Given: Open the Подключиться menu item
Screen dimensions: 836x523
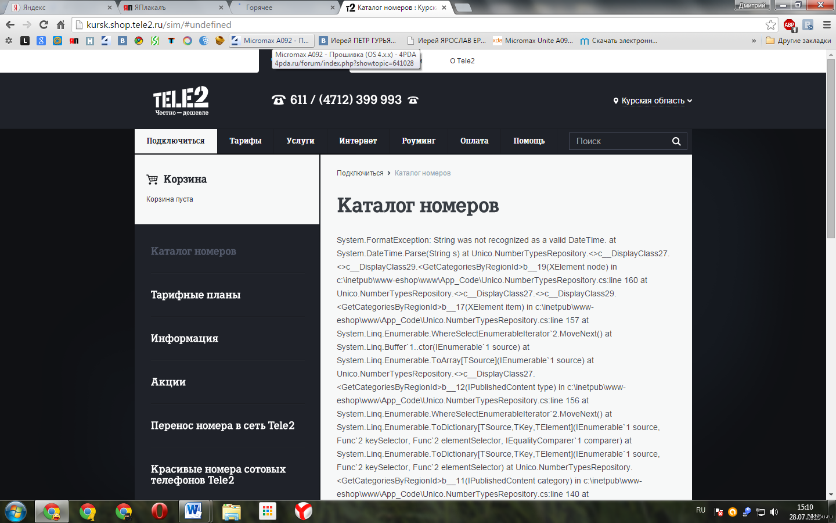Looking at the screenshot, I should pyautogui.click(x=176, y=141).
